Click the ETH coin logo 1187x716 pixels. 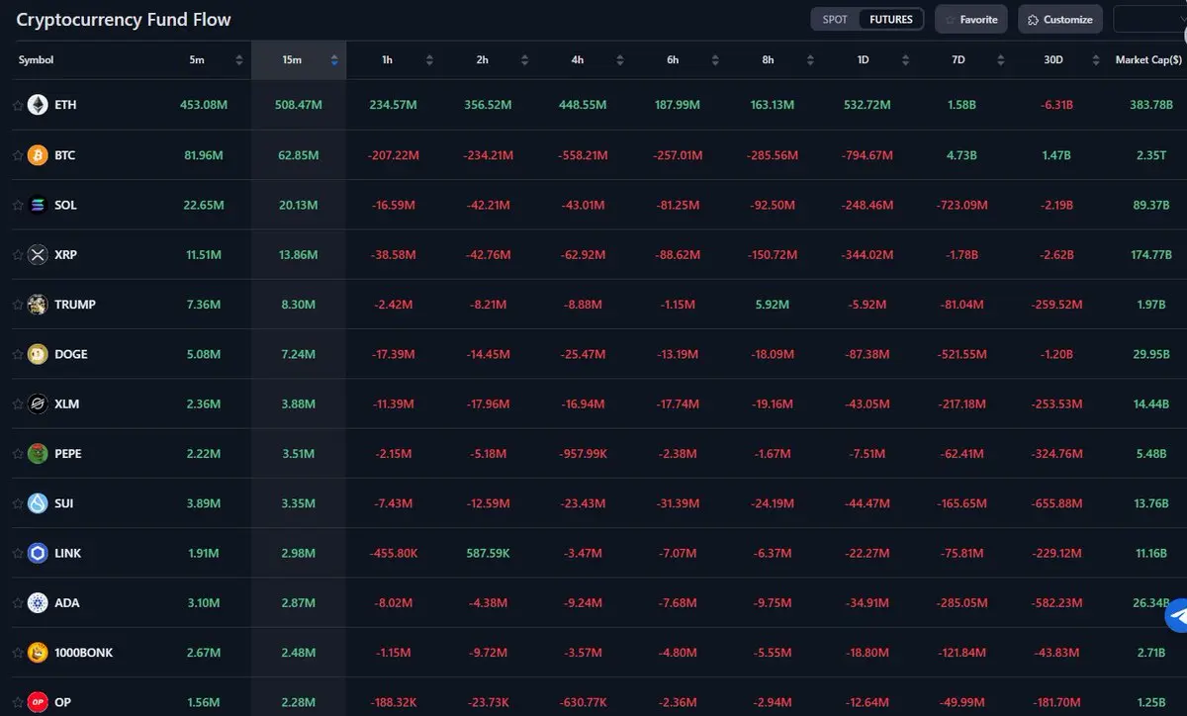[x=38, y=105]
